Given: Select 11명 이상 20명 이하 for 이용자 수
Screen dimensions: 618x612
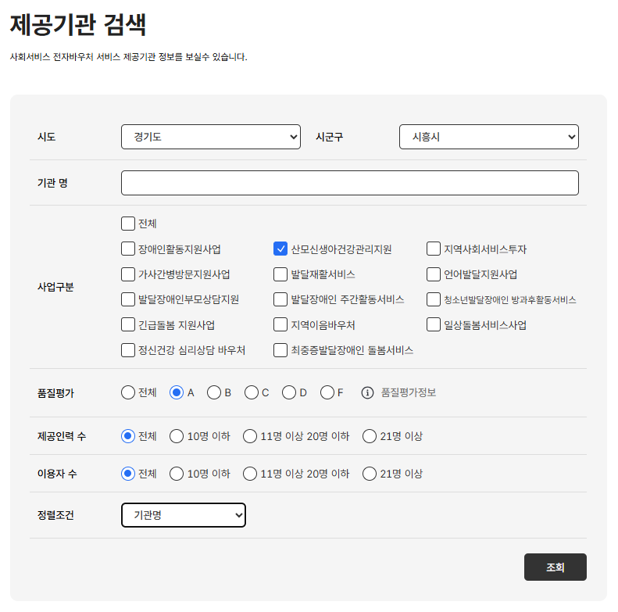Looking at the screenshot, I should click(250, 474).
